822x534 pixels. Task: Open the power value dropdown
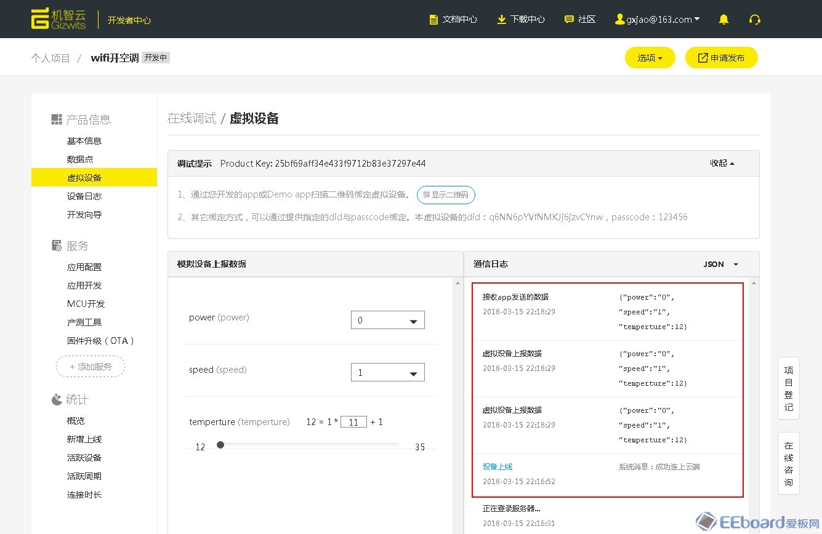click(x=388, y=320)
